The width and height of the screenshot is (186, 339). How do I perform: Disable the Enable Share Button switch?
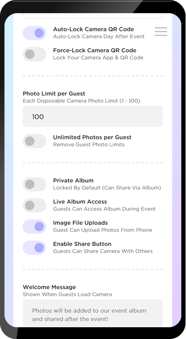(34, 248)
